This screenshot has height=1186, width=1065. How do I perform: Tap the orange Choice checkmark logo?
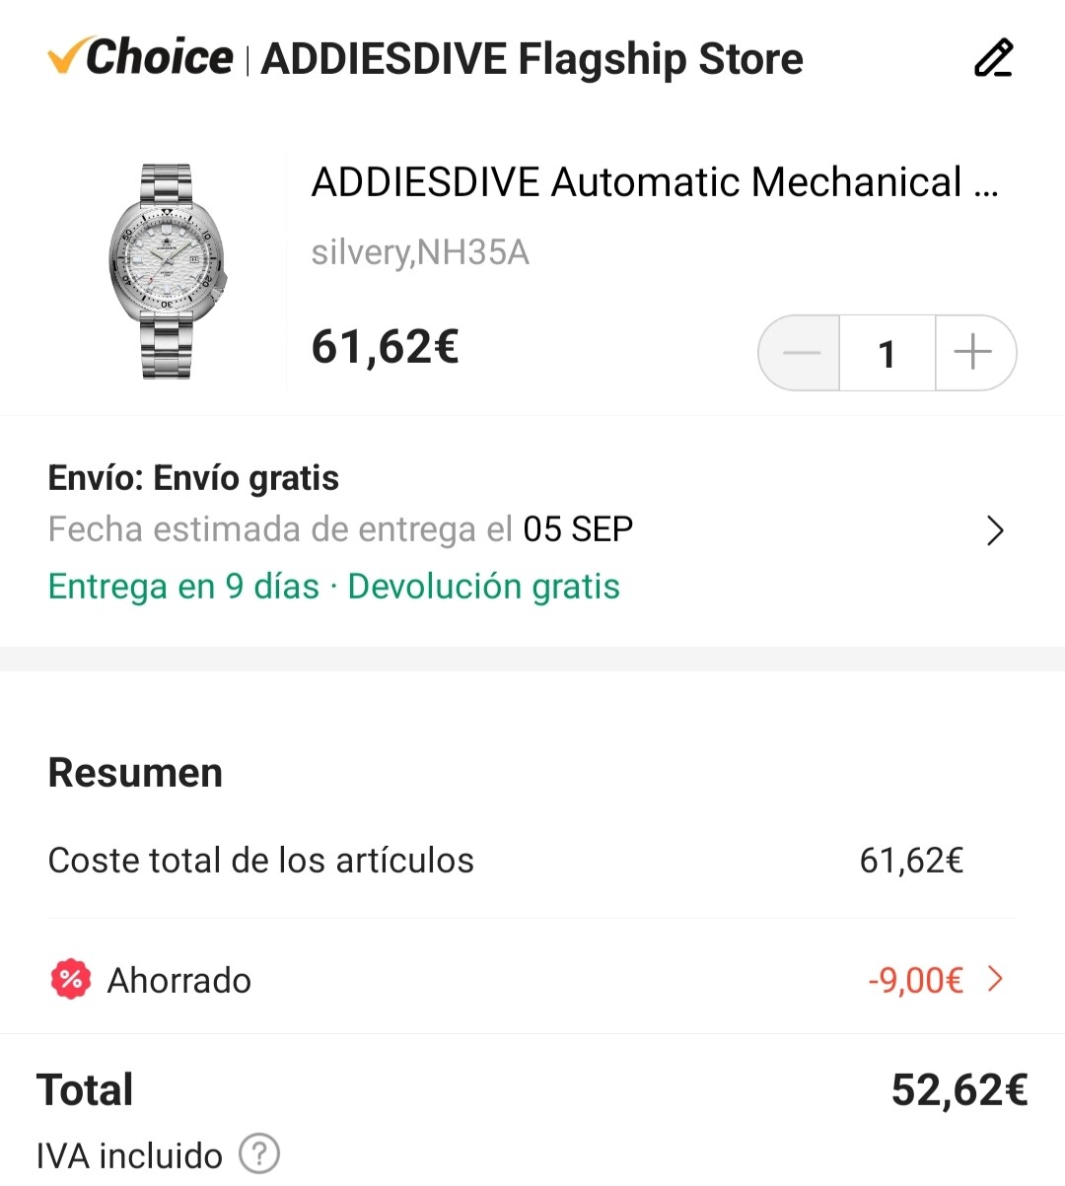(x=69, y=55)
